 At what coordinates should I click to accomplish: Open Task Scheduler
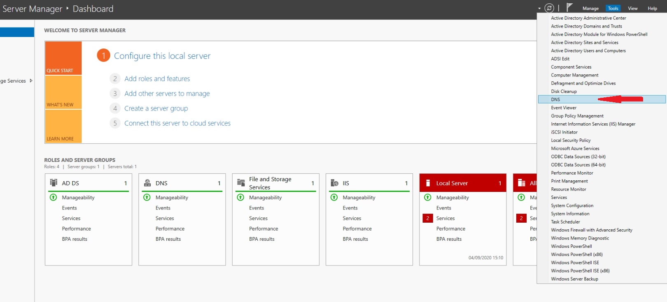[565, 222]
